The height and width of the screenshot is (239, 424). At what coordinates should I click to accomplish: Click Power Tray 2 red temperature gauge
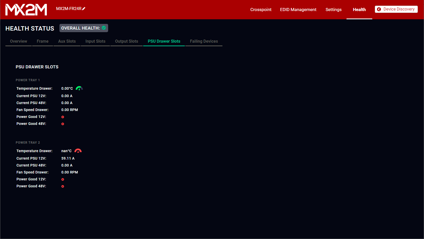coord(78,151)
